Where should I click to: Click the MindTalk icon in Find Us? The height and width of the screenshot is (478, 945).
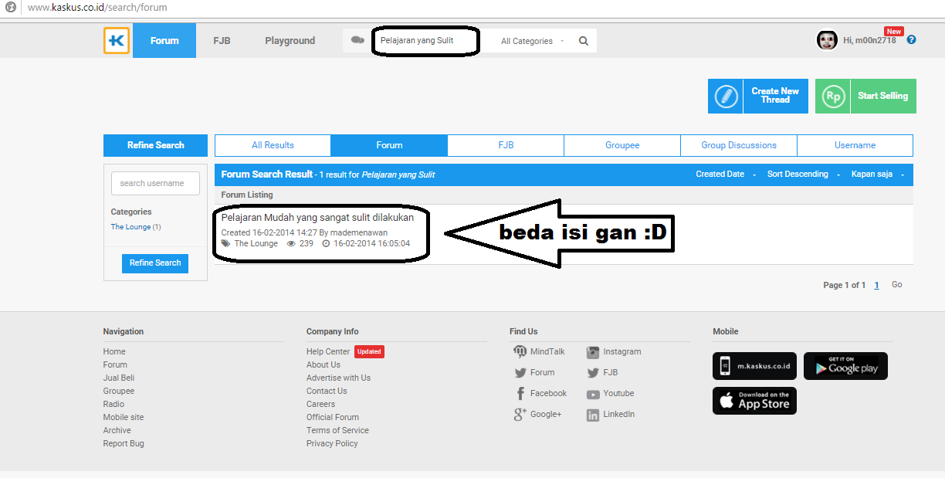[x=520, y=351]
